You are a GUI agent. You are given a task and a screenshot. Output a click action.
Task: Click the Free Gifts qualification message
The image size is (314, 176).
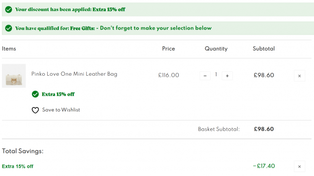(114, 28)
